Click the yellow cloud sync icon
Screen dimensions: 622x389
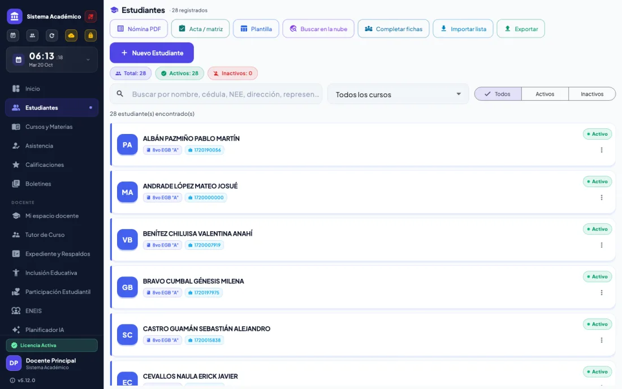[71, 36]
